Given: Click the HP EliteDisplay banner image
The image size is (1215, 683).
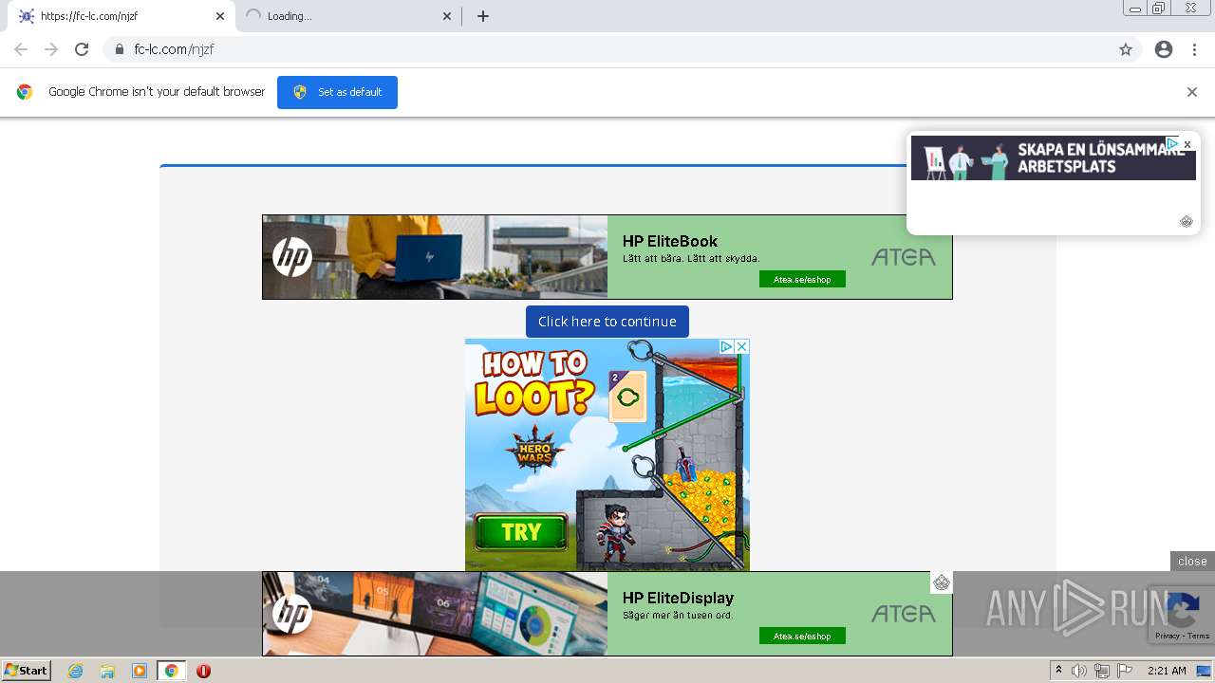Looking at the screenshot, I should pos(435,614).
